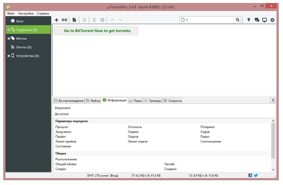Click the Create New Torrent file icon
This screenshot has height=185, width=283.
pos(74,20)
